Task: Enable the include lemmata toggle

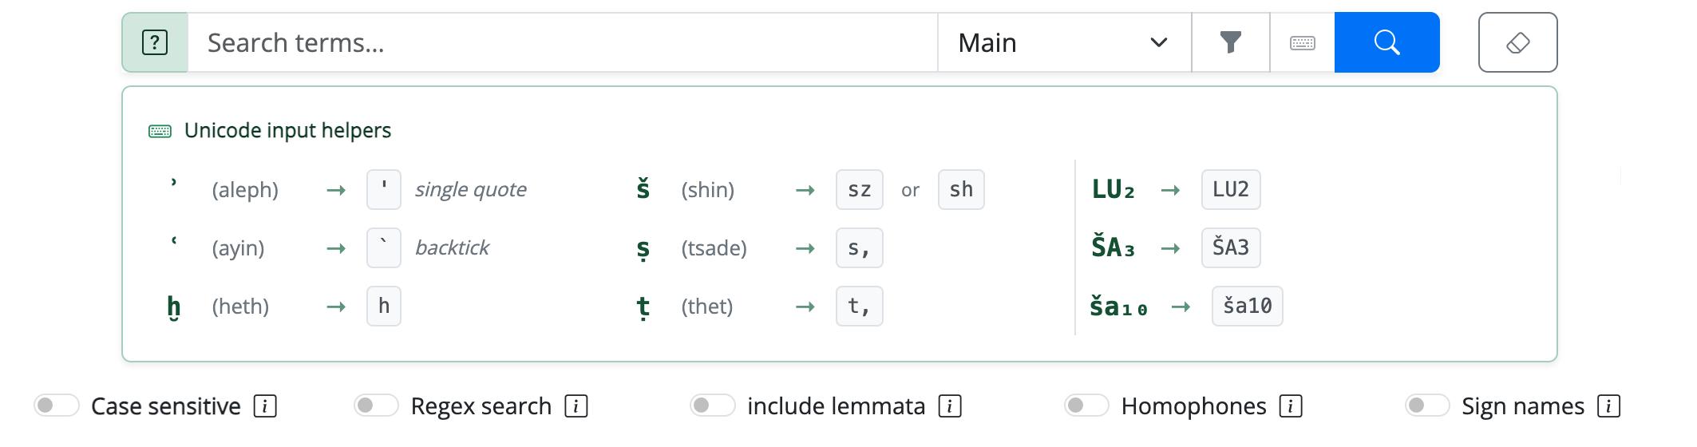Action: (713, 405)
